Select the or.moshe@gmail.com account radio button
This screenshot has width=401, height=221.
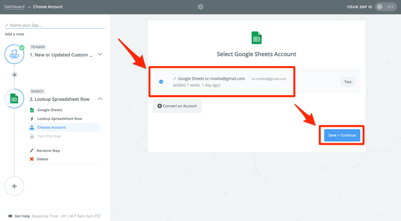click(161, 82)
